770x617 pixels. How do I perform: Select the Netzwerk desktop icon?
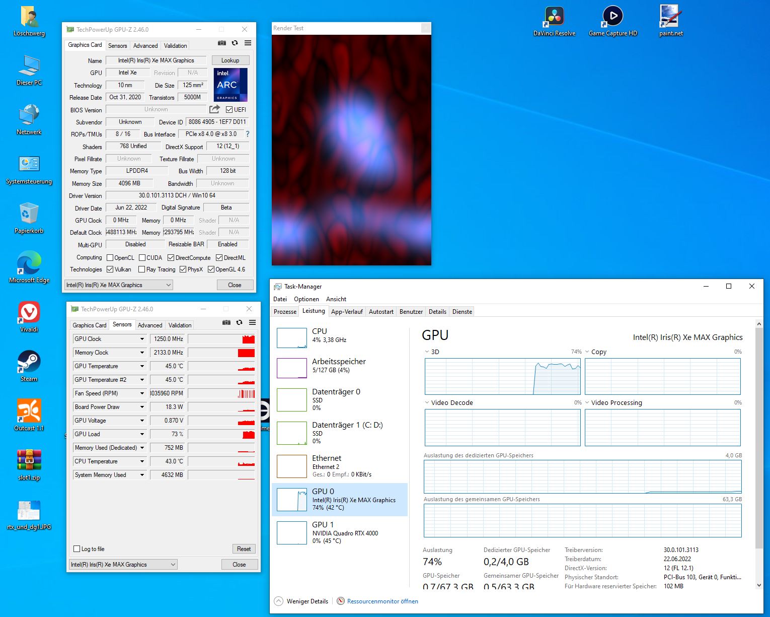click(29, 120)
